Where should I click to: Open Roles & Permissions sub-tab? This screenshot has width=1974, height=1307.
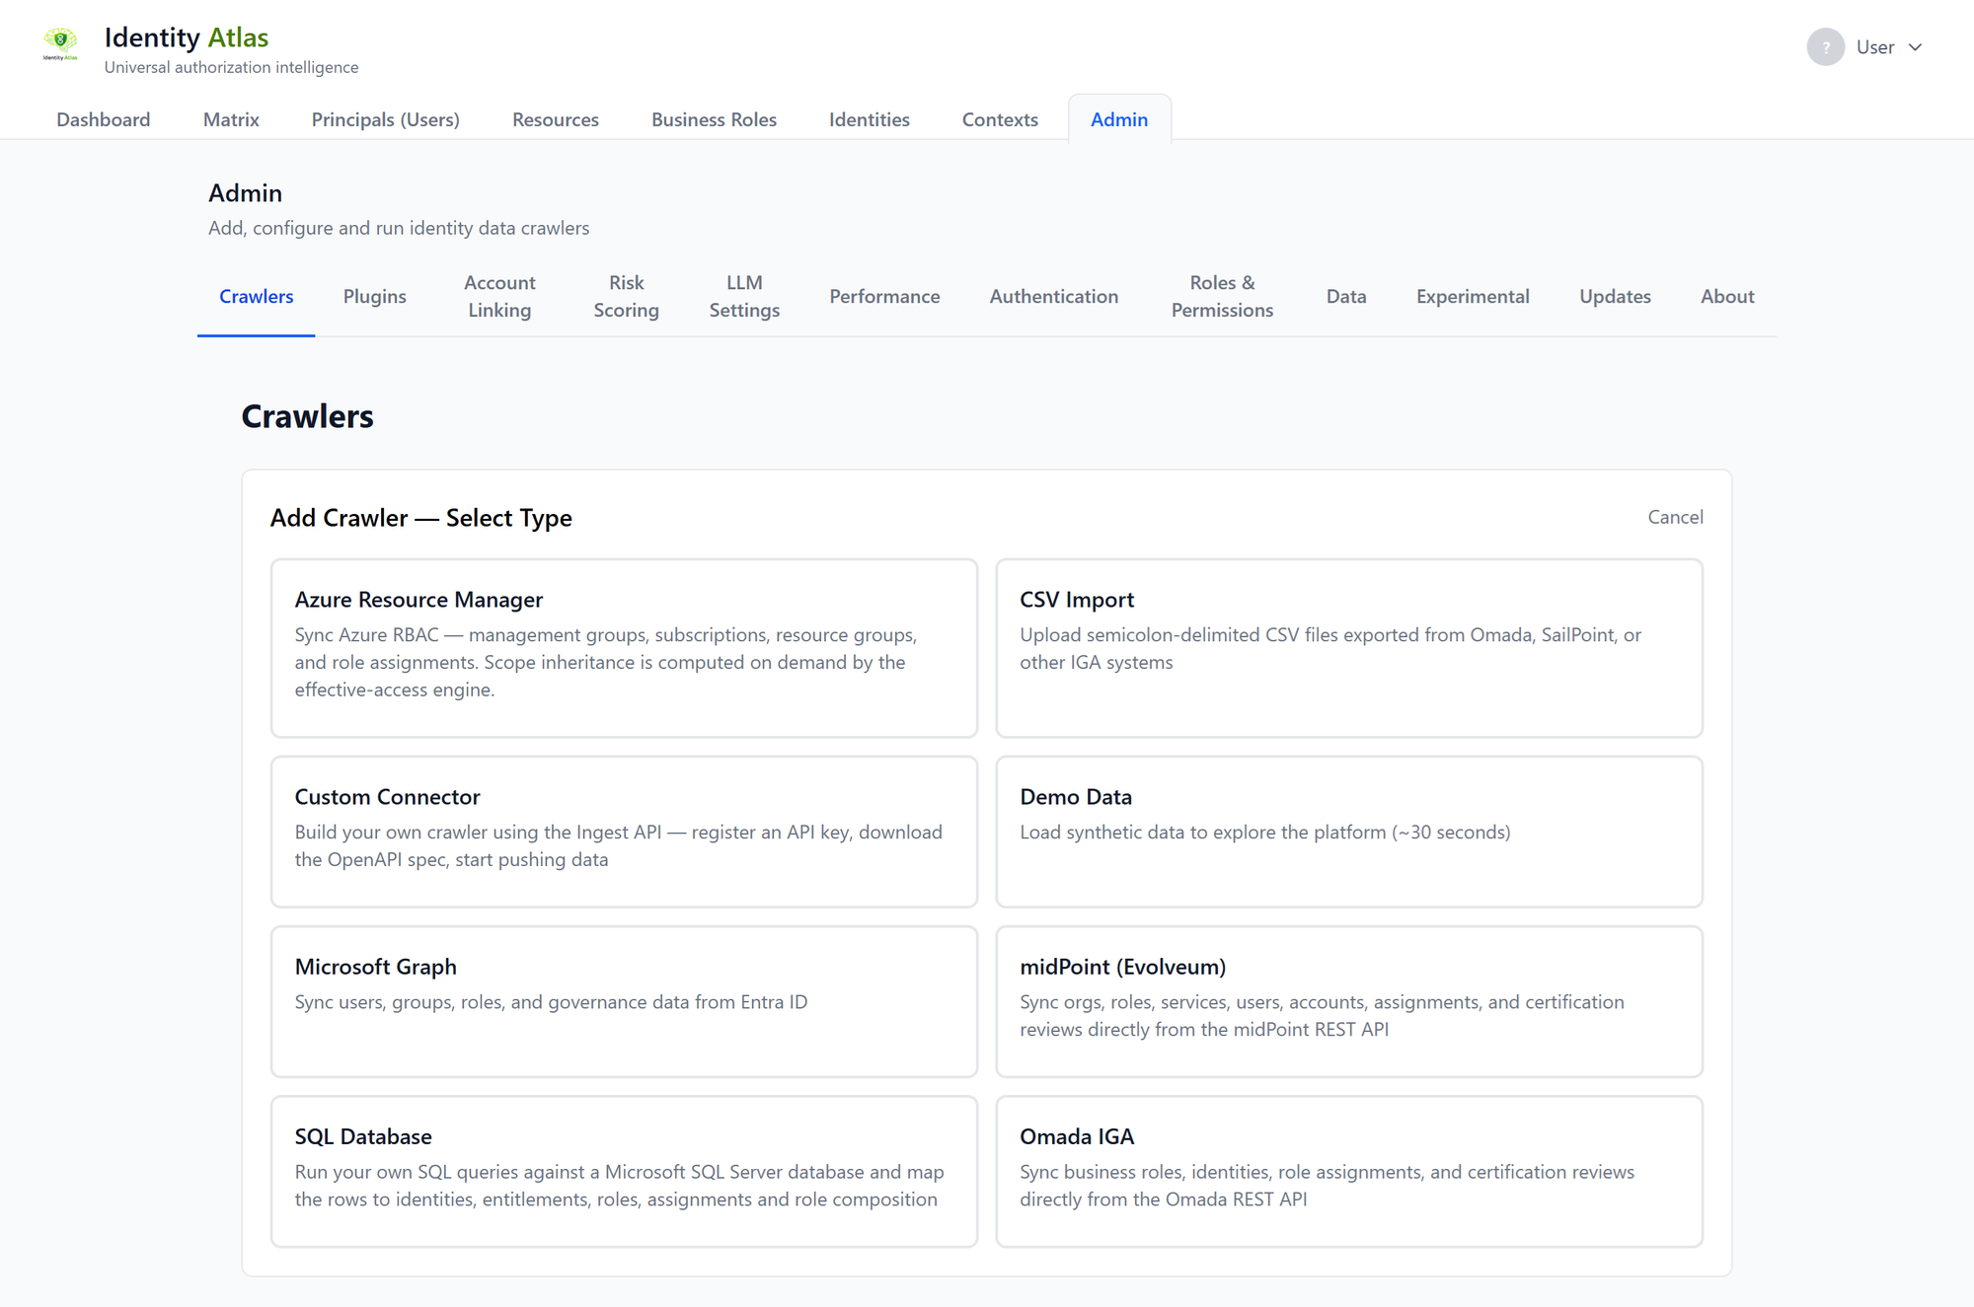tap(1222, 296)
